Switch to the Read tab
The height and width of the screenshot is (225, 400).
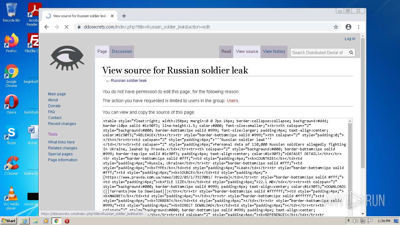[x=226, y=52]
